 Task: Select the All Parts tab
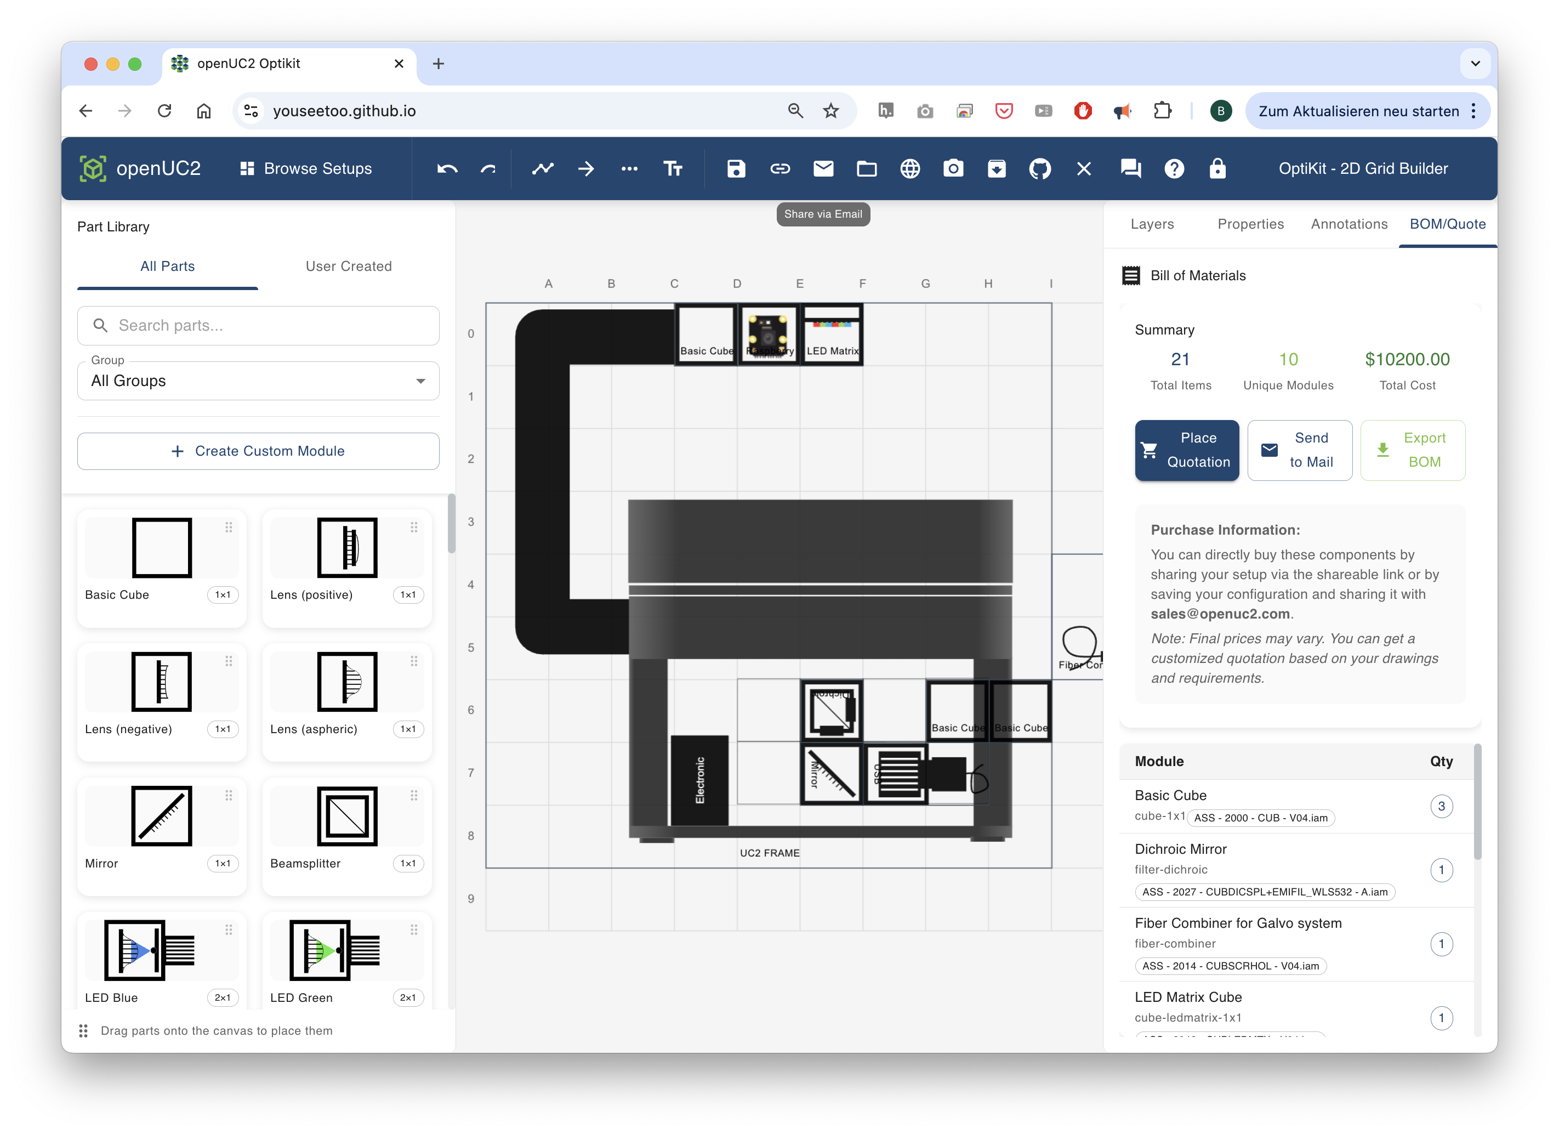click(x=168, y=266)
